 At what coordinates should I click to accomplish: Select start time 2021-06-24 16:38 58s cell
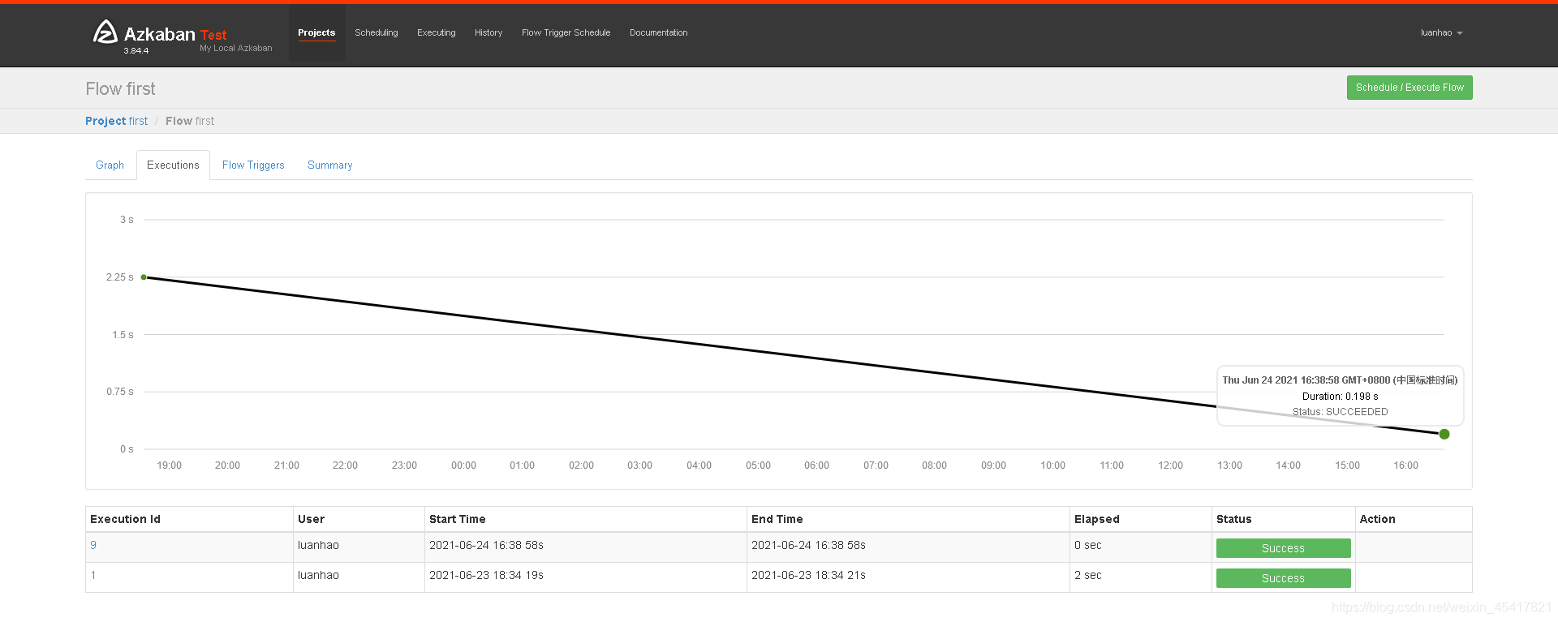(586, 547)
